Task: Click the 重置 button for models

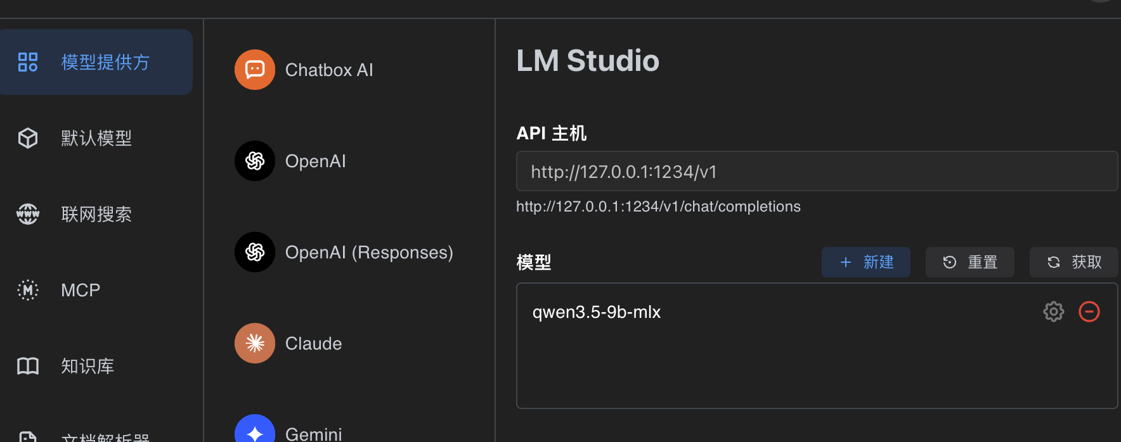Action: coord(970,262)
